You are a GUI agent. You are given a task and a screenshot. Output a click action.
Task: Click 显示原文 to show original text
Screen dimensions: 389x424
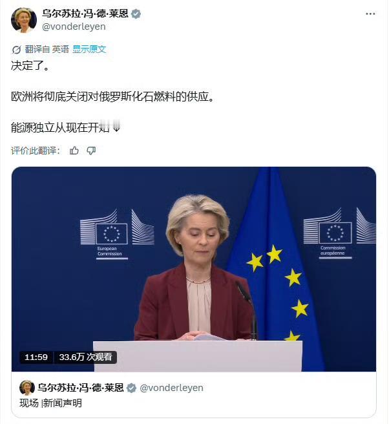pos(89,49)
